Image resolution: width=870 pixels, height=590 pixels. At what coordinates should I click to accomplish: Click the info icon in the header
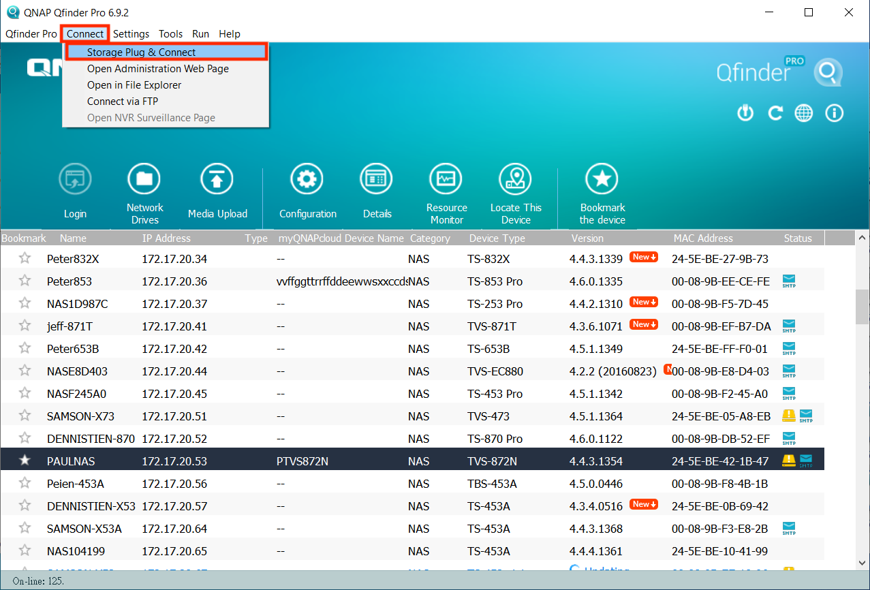coord(835,113)
